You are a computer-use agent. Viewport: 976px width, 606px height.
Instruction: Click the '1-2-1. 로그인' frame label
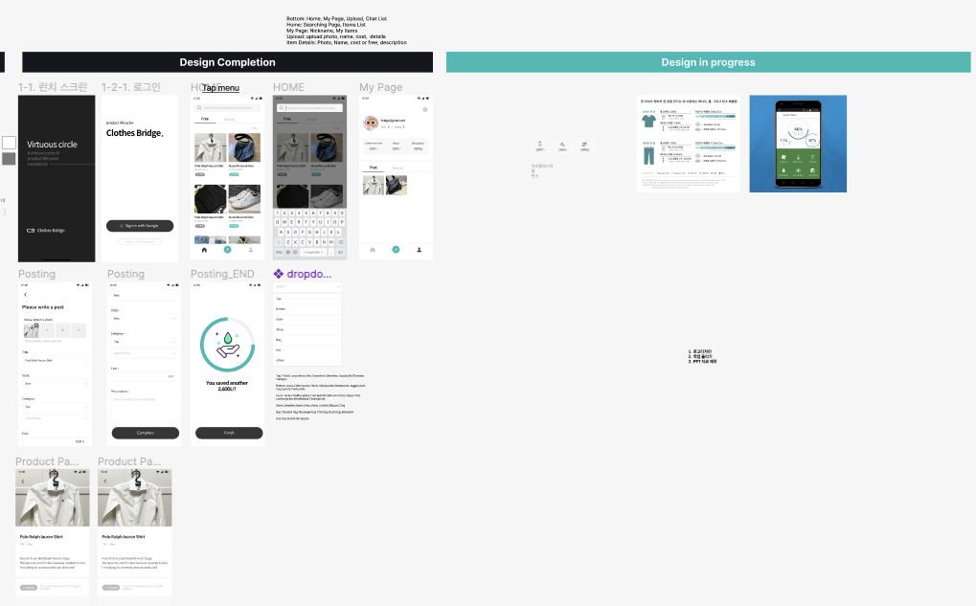point(130,87)
